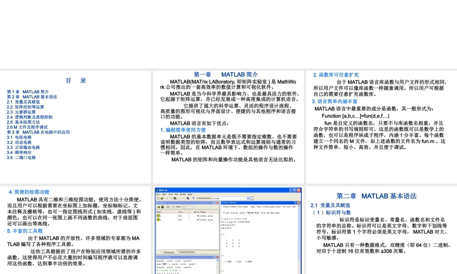
Task: Open the Stack dropdown in the Workspace panel
Action: 188,207
